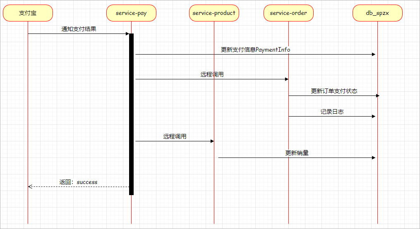Image resolution: width=420 pixels, height=229 pixels.
Task: Click the 更新支付信息PaymentInfo message label
Action: [x=255, y=50]
